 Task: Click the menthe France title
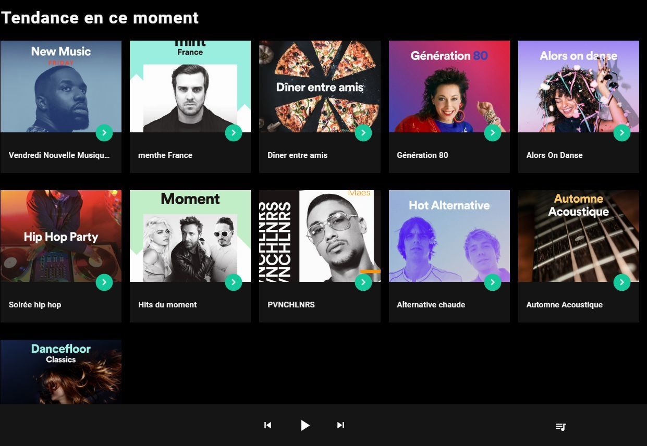(x=165, y=155)
